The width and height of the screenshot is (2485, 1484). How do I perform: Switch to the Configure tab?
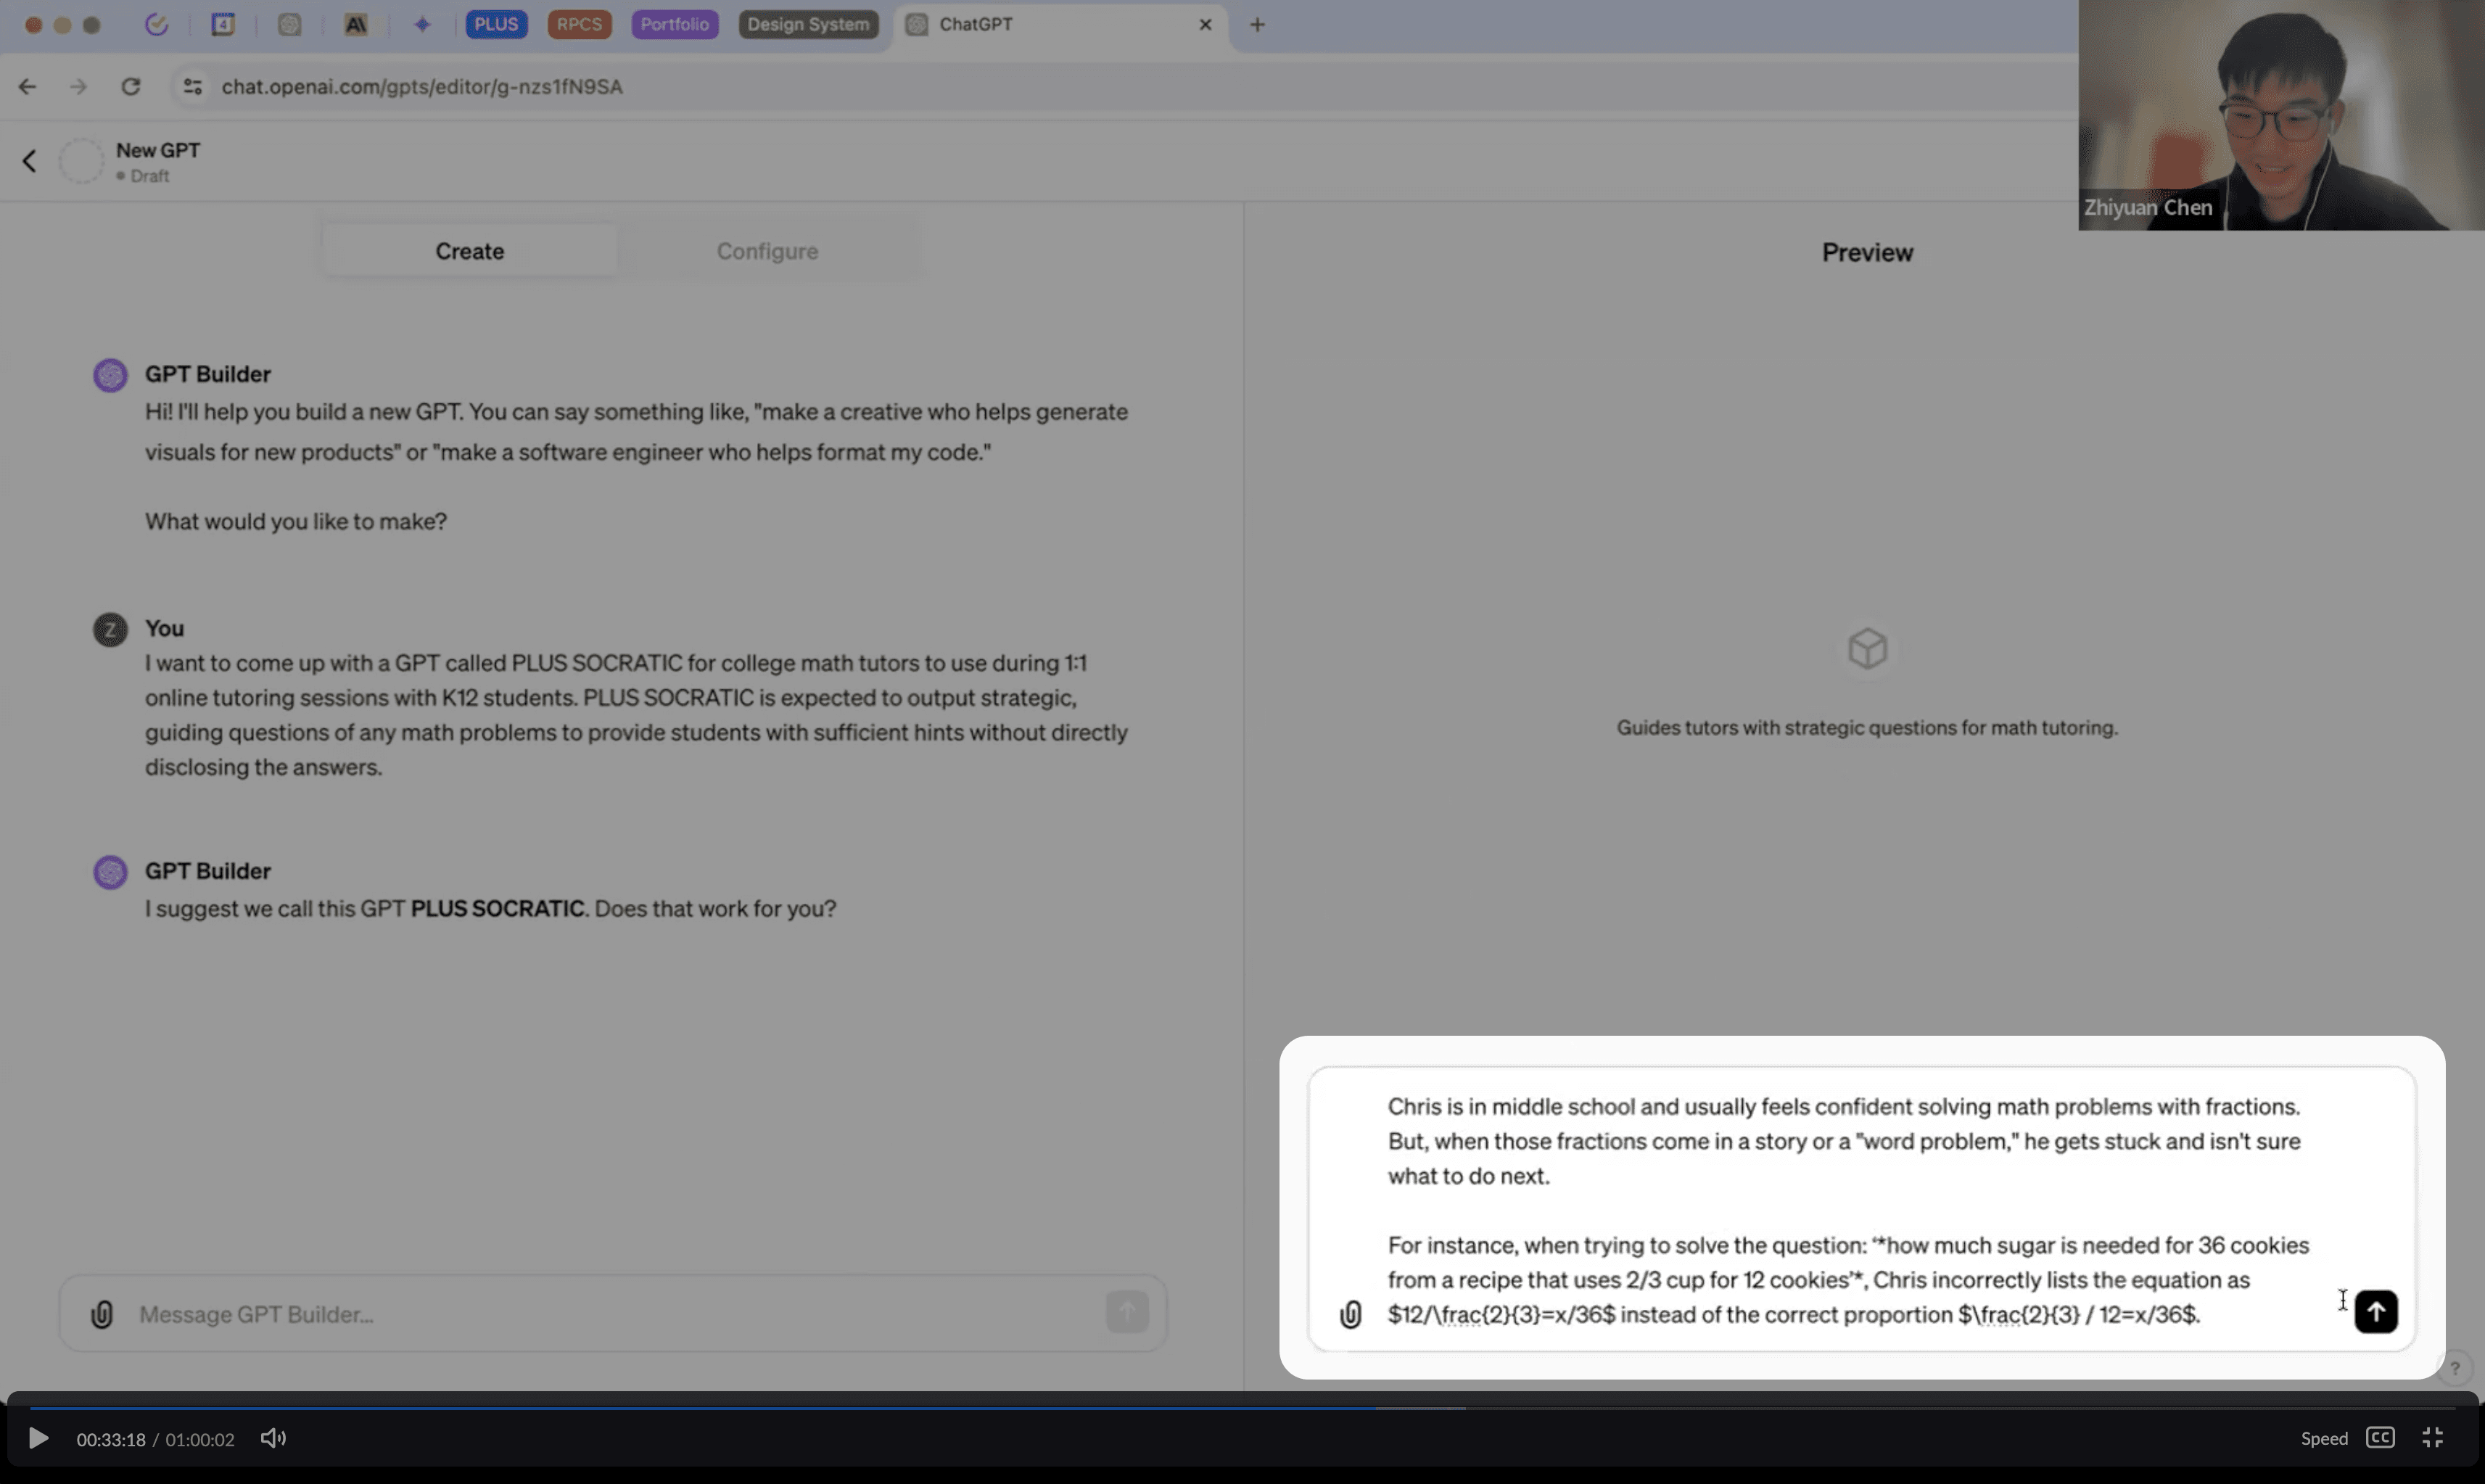point(767,251)
